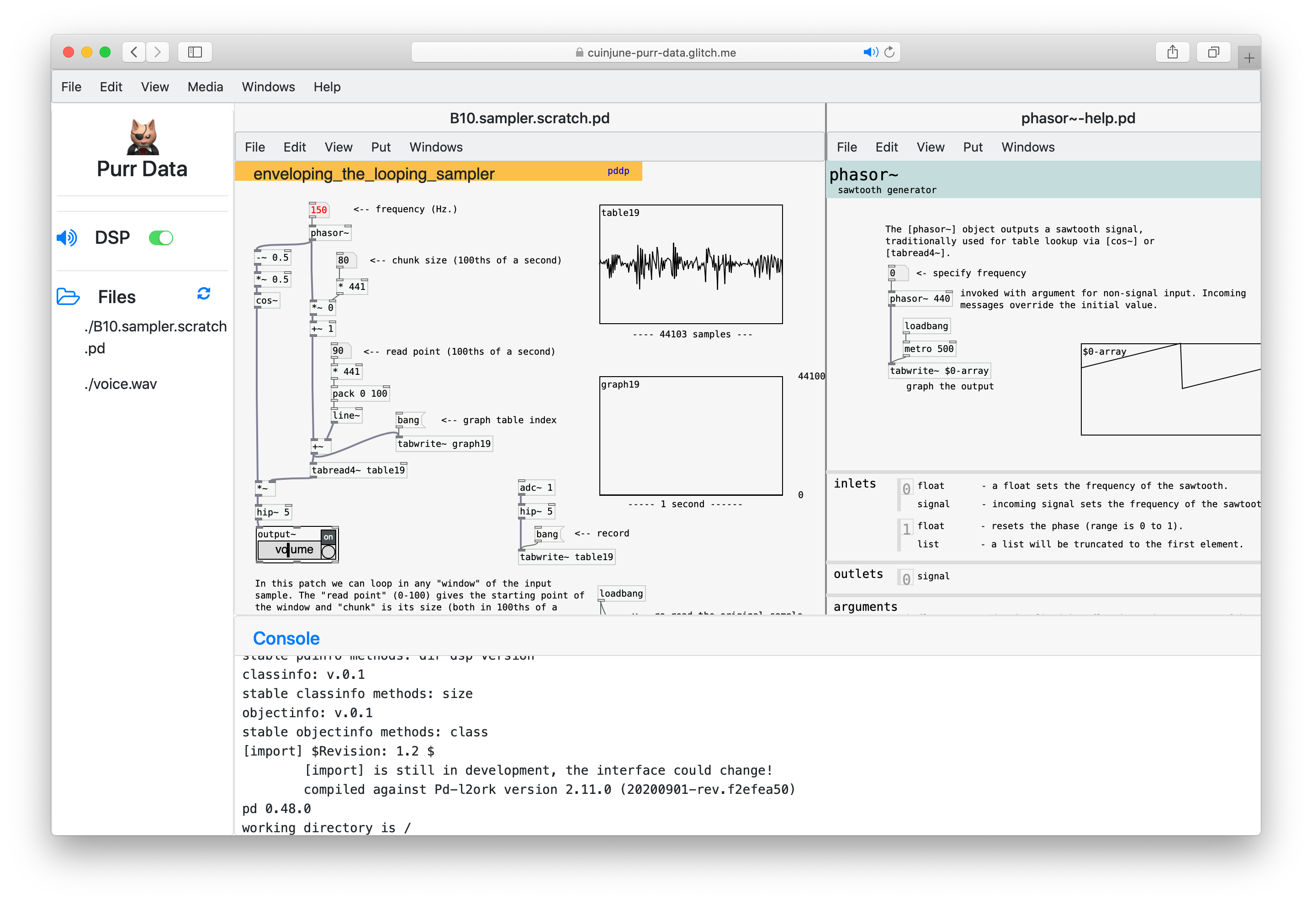
Task: Click the Console heading
Action: click(x=286, y=638)
